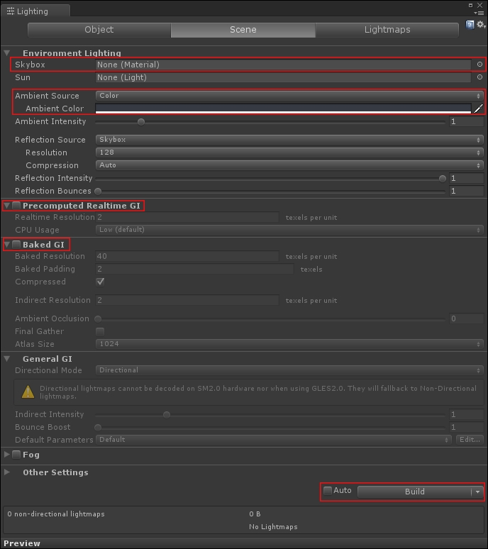Open the Sun light object picker
The height and width of the screenshot is (549, 488).
[479, 77]
